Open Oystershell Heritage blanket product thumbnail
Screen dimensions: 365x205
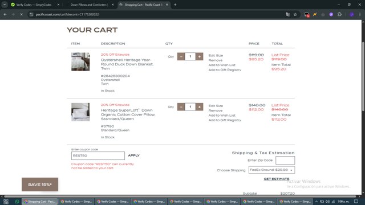tap(80, 61)
